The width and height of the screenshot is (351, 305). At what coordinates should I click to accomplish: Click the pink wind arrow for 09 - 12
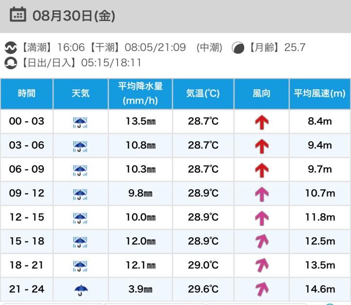point(262,194)
